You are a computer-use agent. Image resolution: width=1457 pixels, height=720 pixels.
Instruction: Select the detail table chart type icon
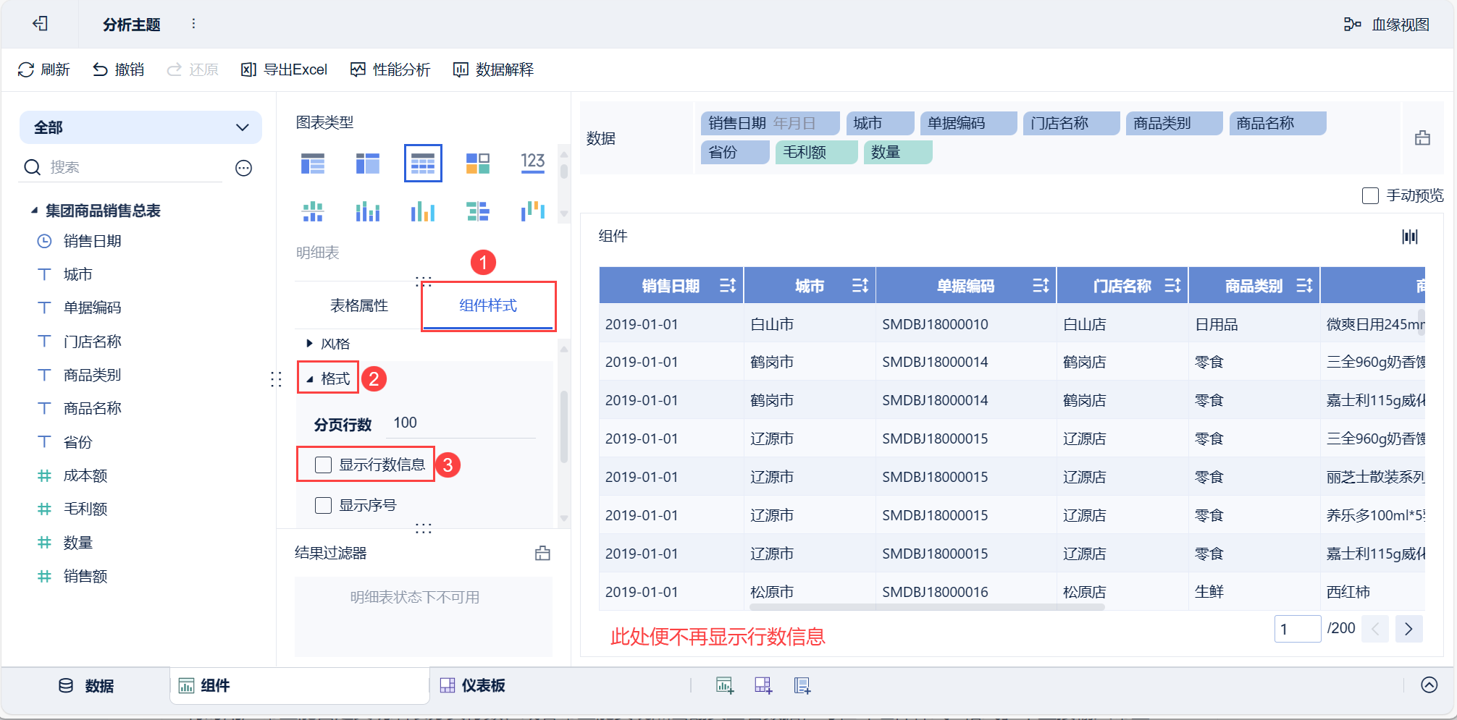[423, 164]
